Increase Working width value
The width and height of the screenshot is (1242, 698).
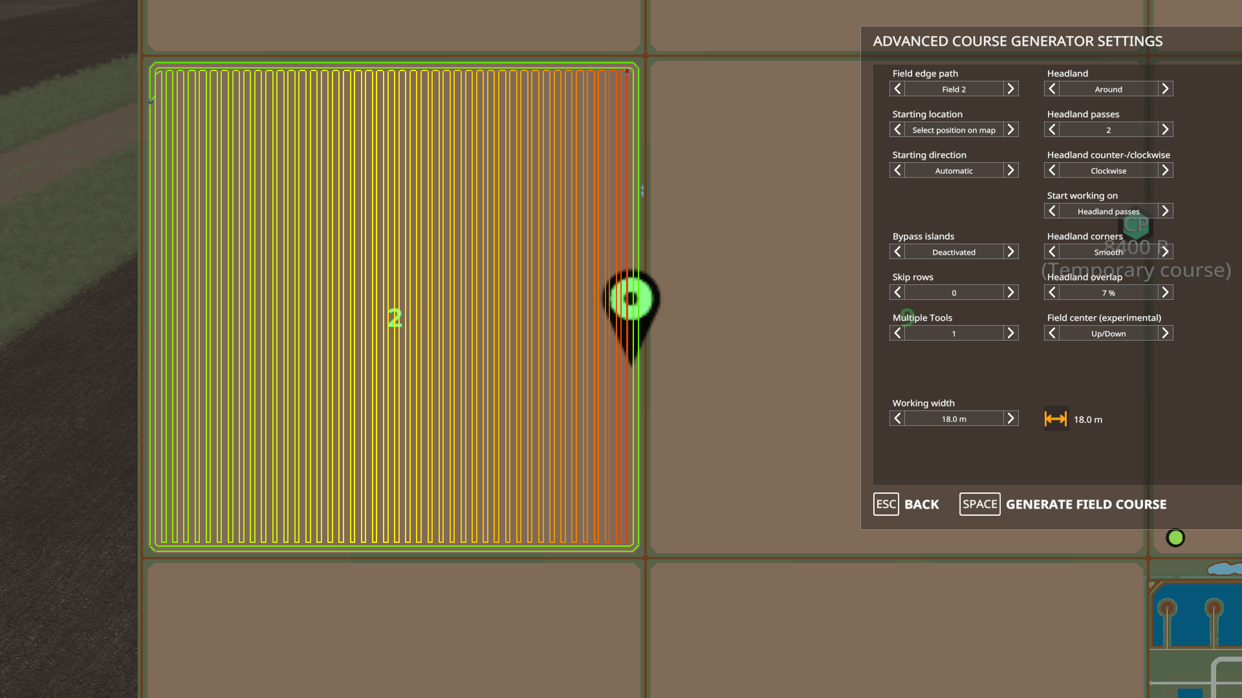pos(1011,419)
